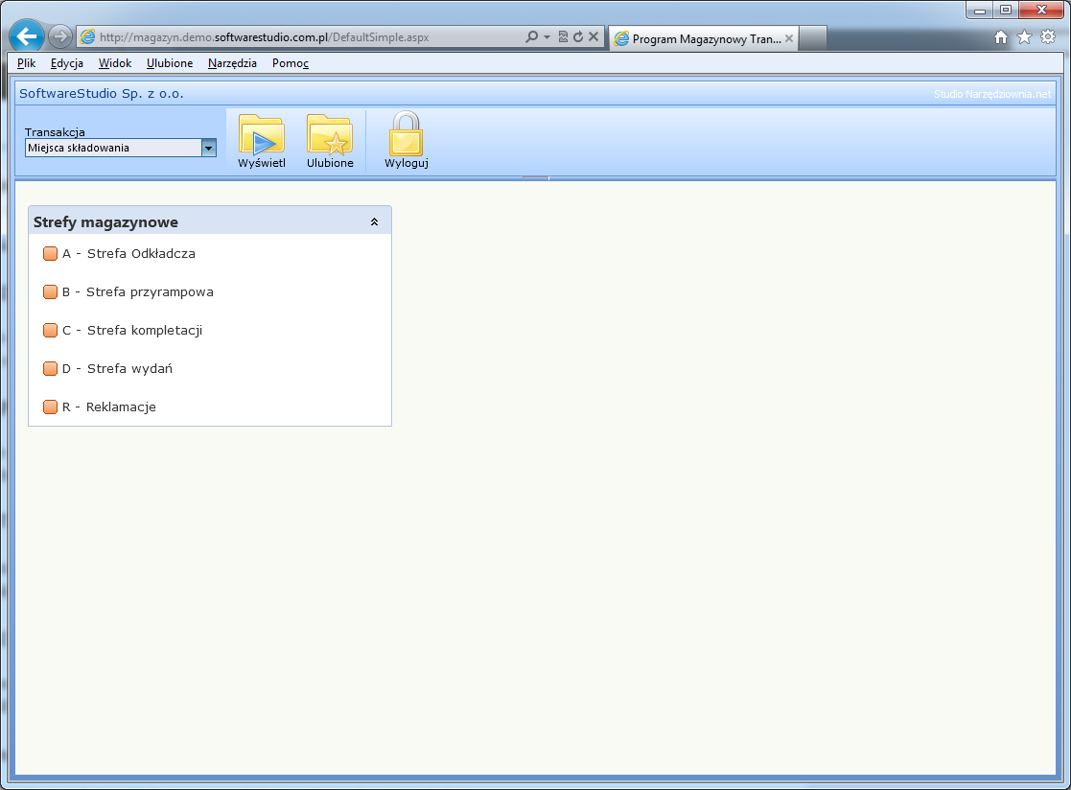
Task: Open the Widok menu
Action: (115, 63)
